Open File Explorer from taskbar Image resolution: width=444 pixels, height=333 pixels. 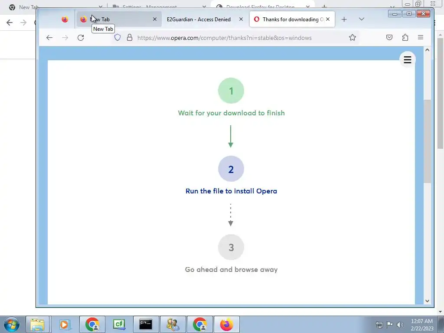[x=37, y=324]
